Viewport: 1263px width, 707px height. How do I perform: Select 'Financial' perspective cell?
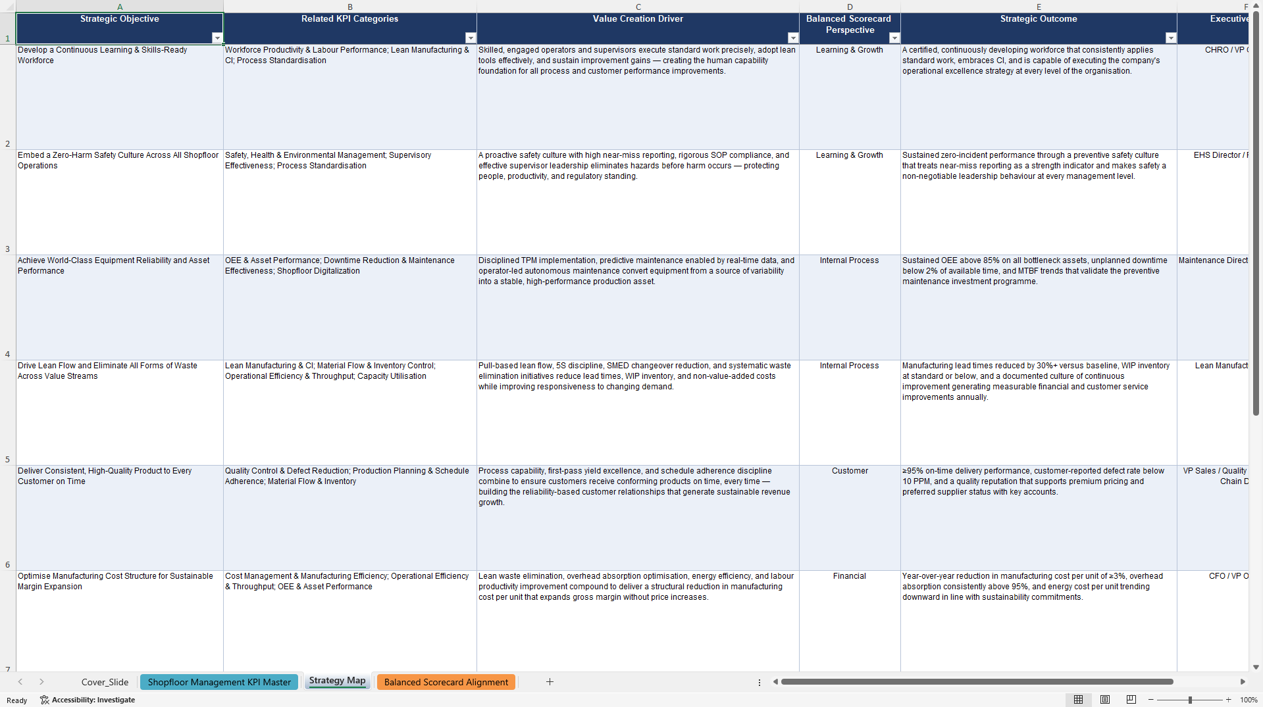click(850, 621)
